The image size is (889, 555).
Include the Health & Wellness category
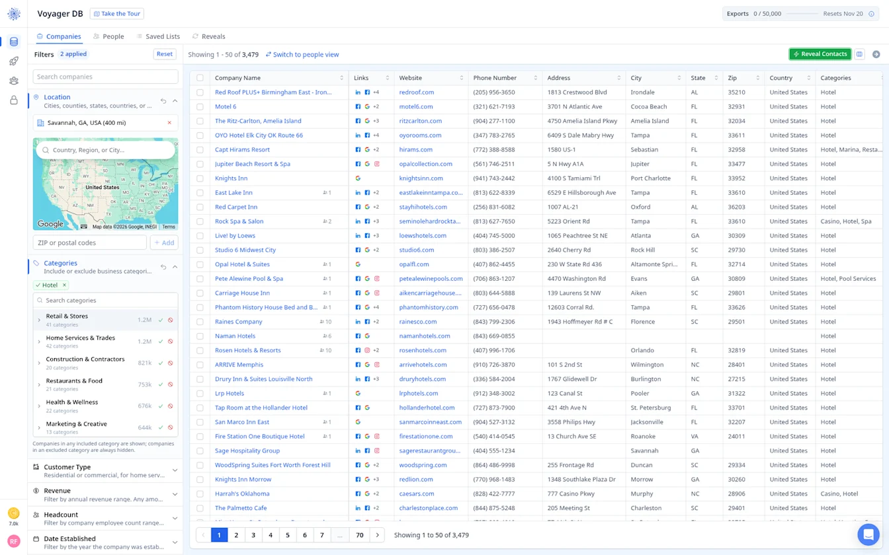pyautogui.click(x=161, y=406)
